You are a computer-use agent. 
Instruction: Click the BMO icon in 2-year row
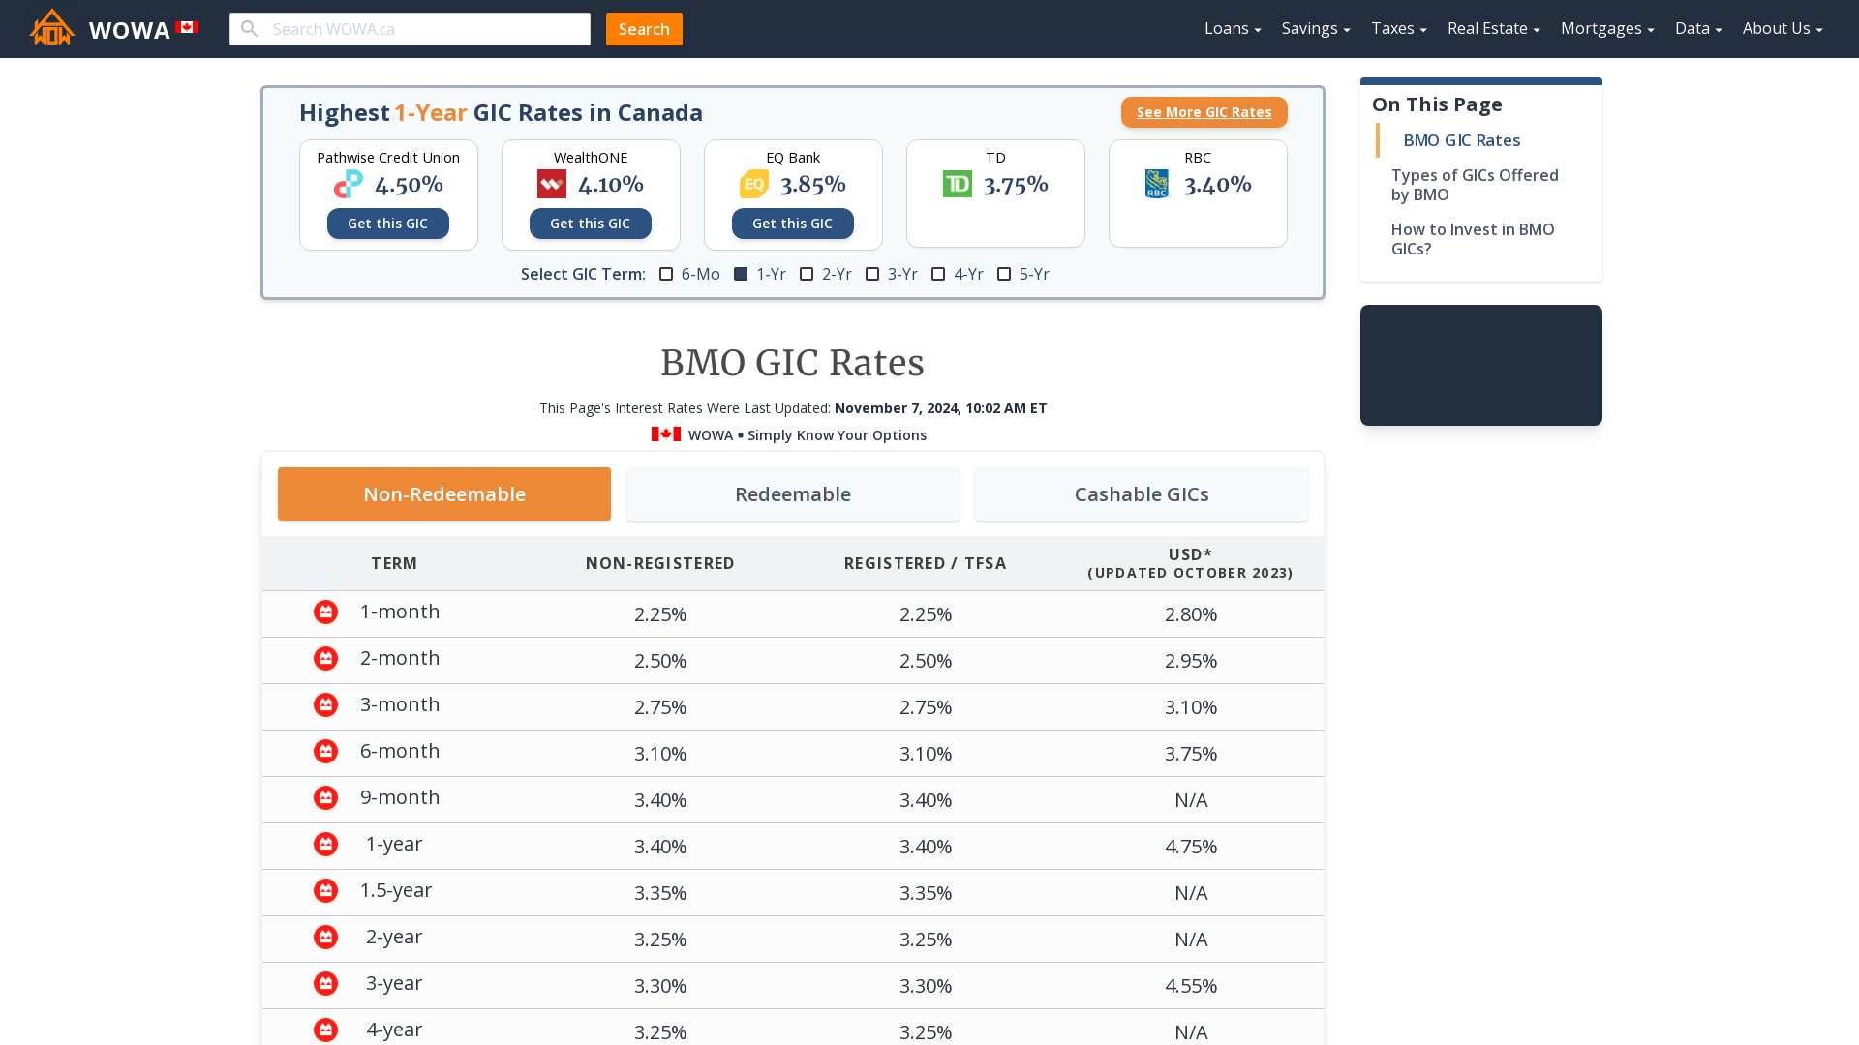tap(325, 937)
